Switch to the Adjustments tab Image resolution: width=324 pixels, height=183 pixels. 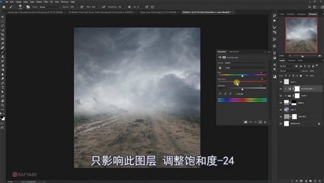234,51
